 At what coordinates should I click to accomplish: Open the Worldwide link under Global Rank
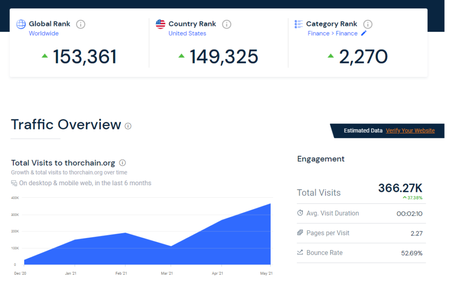(x=43, y=33)
